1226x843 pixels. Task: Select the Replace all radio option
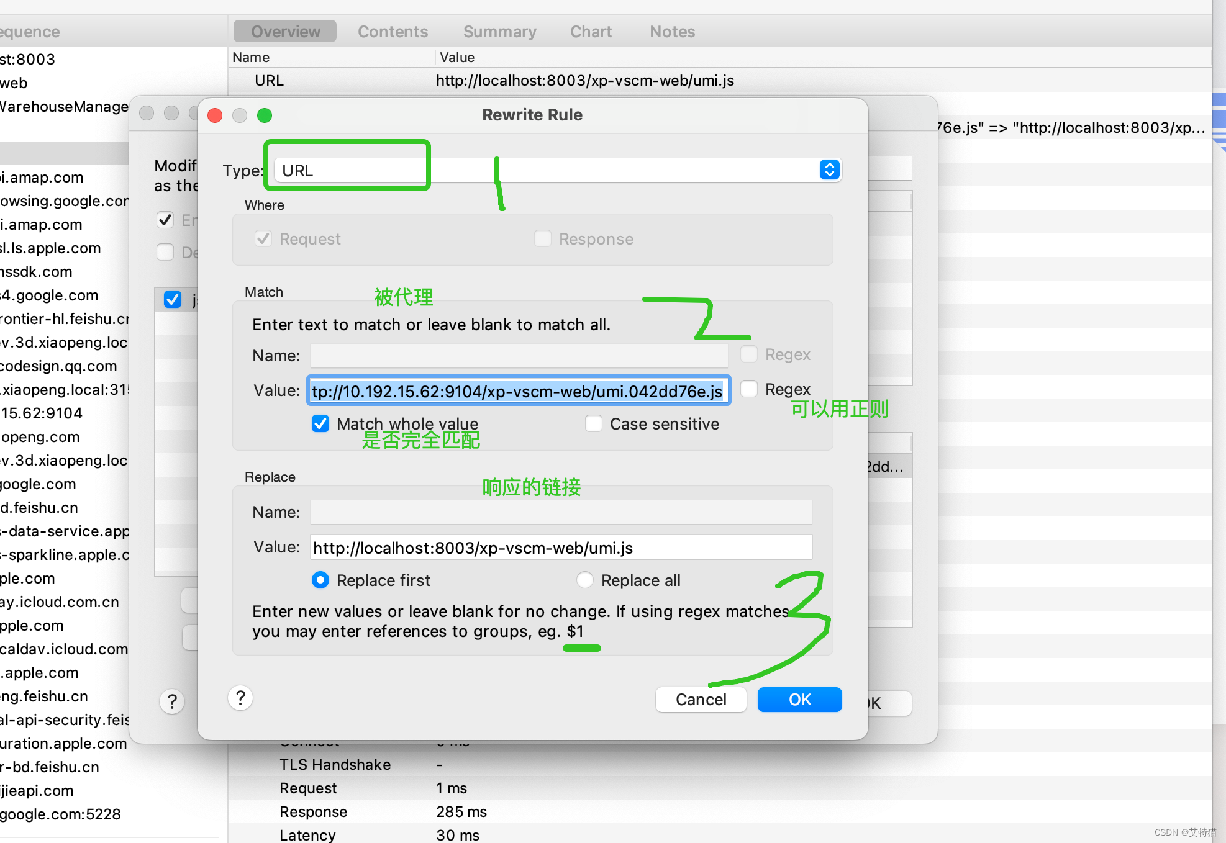coord(585,580)
